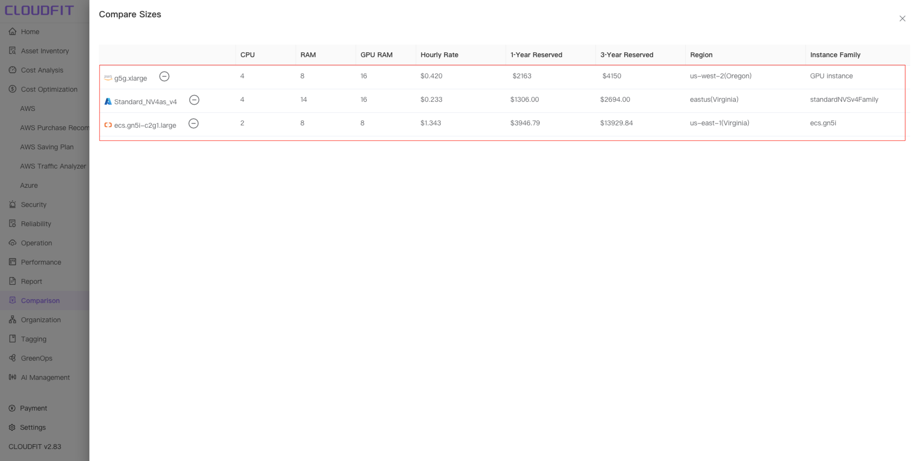The height and width of the screenshot is (461, 916).
Task: Click the Alibaba logo beside ecs.gn5i-c2g1.large
Action: pos(108,125)
